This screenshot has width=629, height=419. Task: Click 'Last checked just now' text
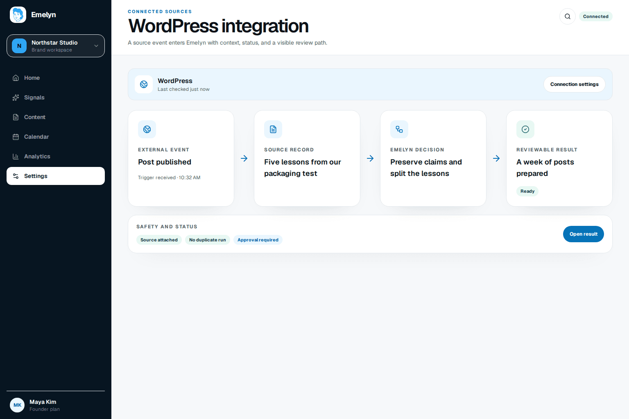coord(183,89)
